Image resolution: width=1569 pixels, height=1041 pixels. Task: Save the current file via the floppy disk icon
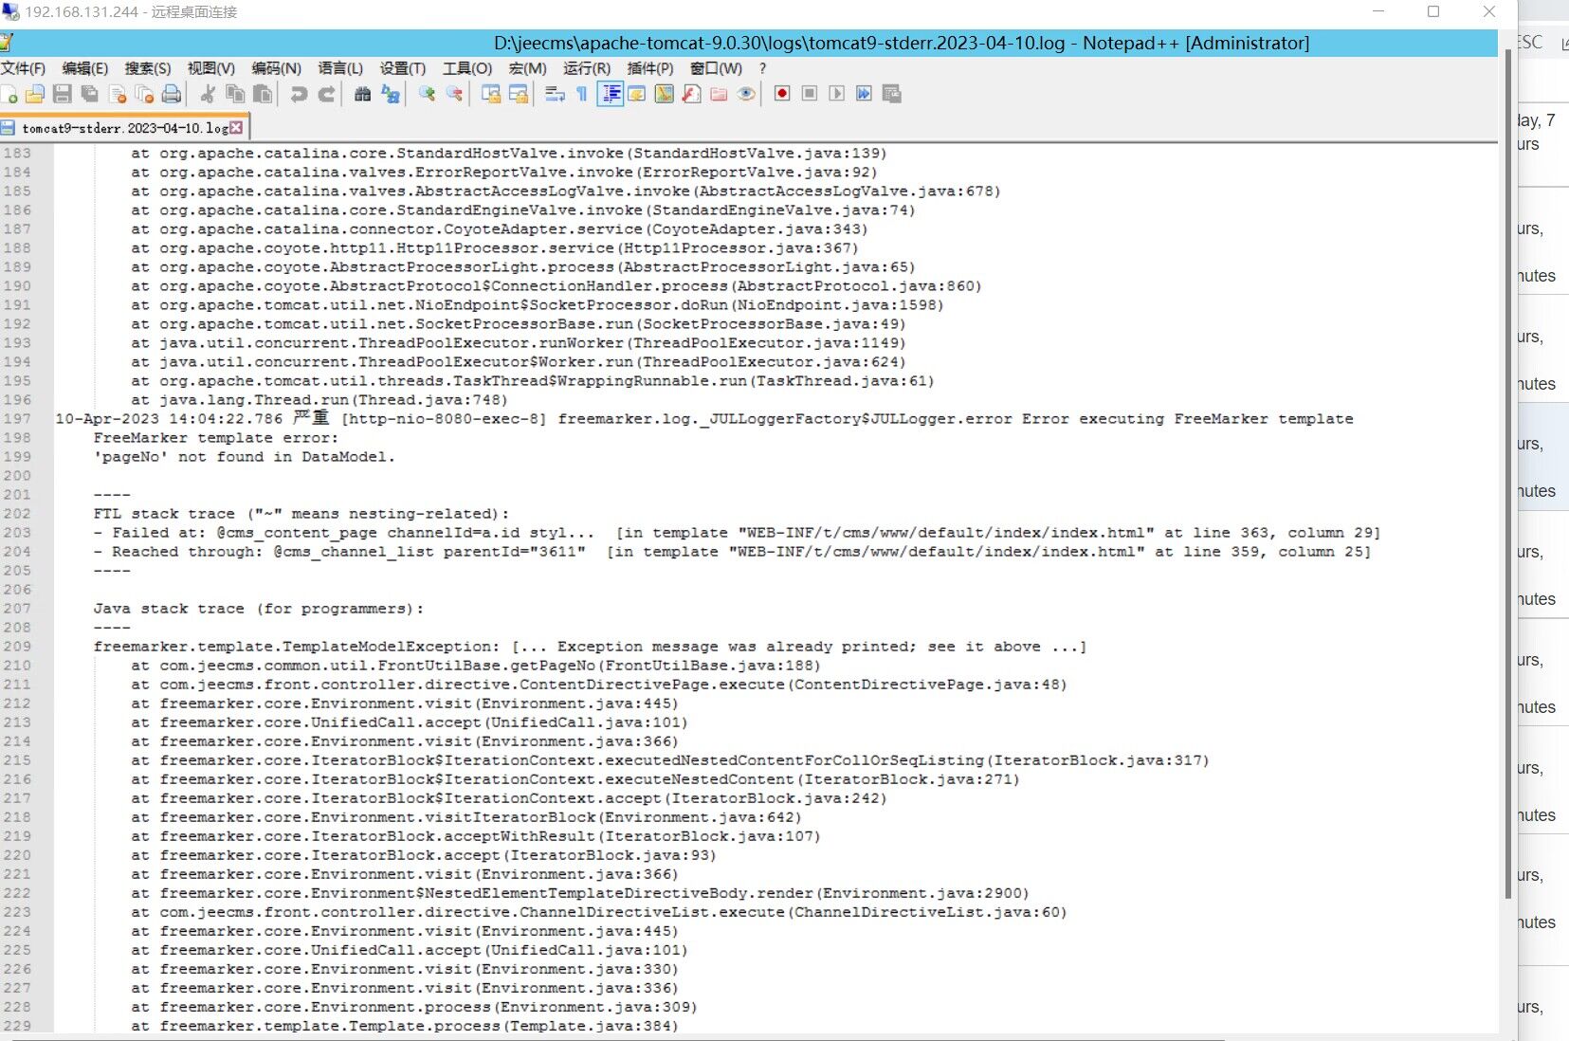tap(63, 94)
